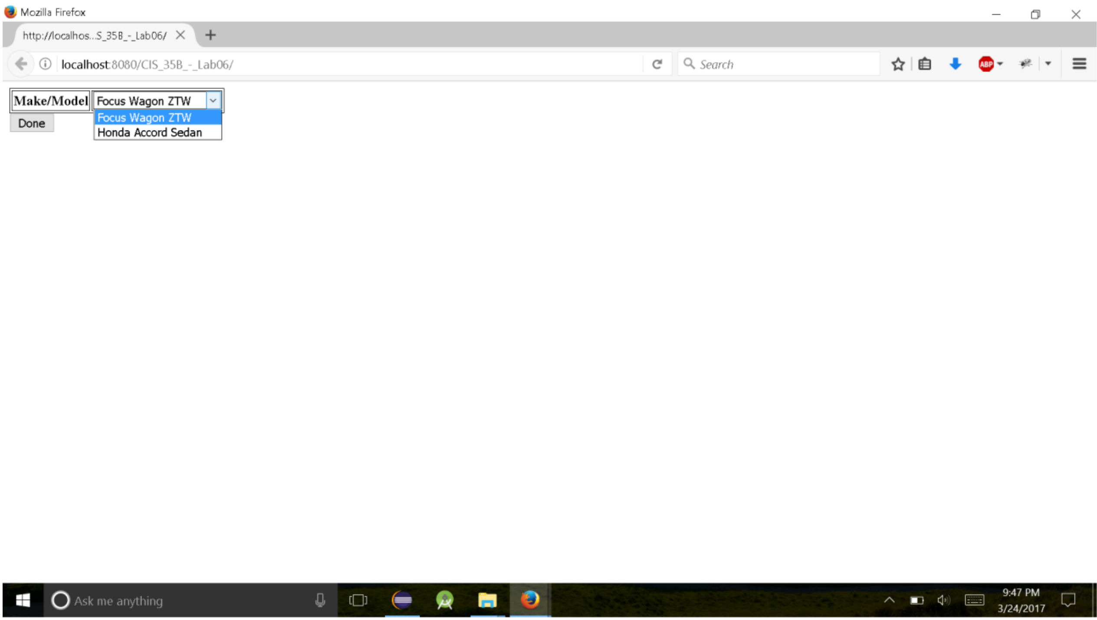Screen dimensions: 1097x620
Task: Click the bookmark star icon
Action: pyautogui.click(x=898, y=64)
